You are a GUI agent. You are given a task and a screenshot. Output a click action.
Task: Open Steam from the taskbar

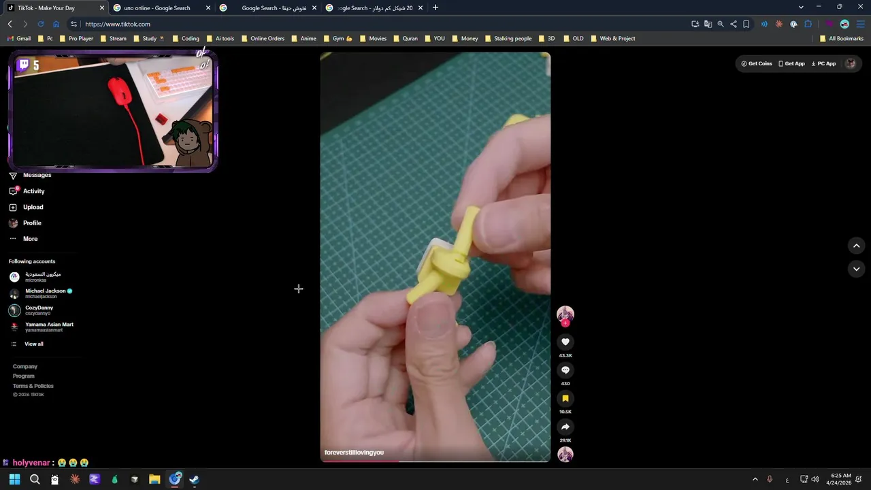coord(195,479)
